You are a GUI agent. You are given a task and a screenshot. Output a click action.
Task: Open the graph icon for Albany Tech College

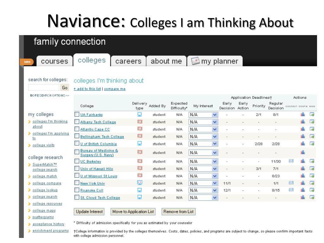point(303,122)
